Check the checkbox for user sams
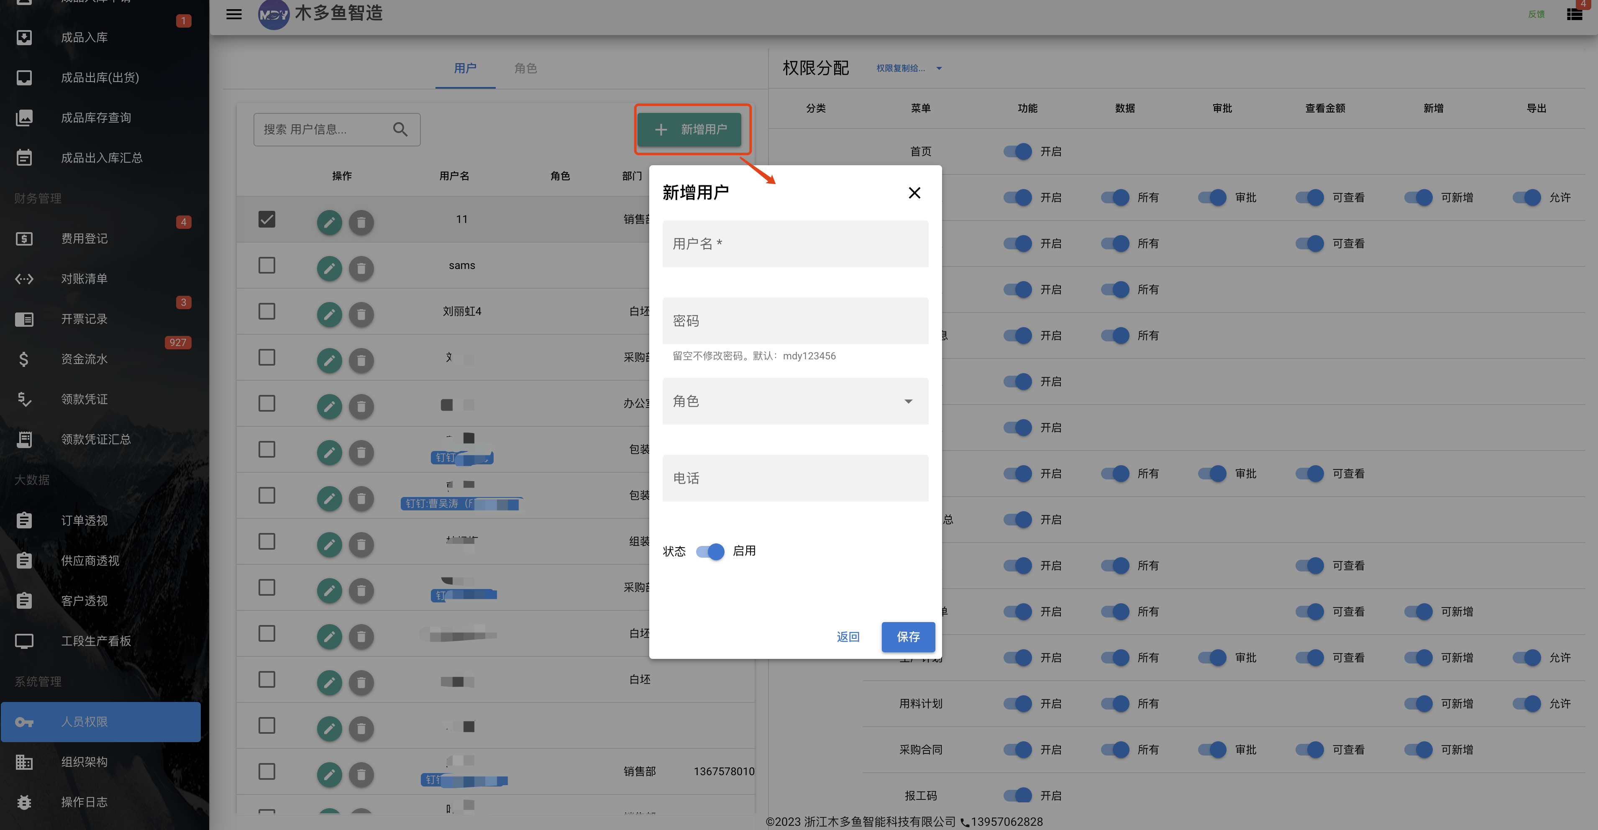 (x=267, y=265)
